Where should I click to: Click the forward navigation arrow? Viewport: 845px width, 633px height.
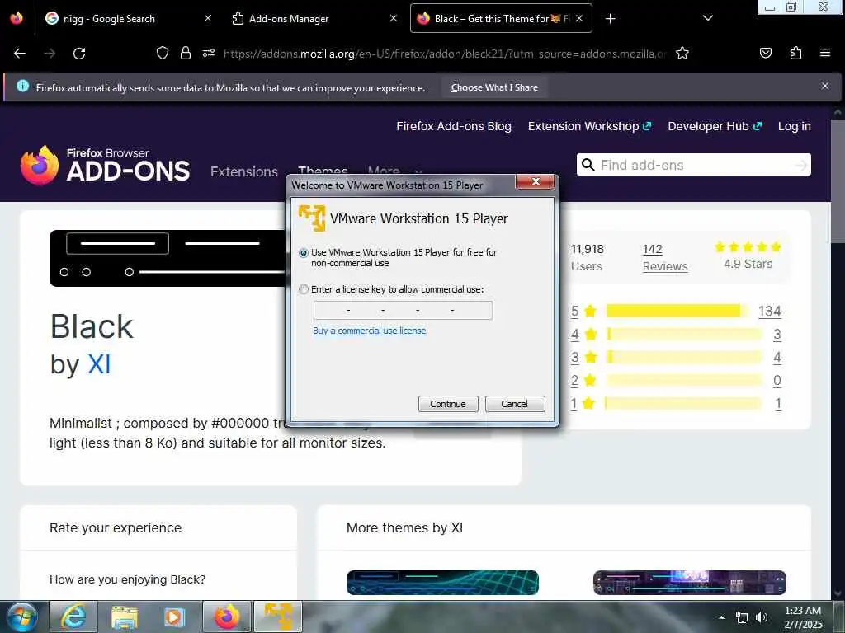(50, 53)
